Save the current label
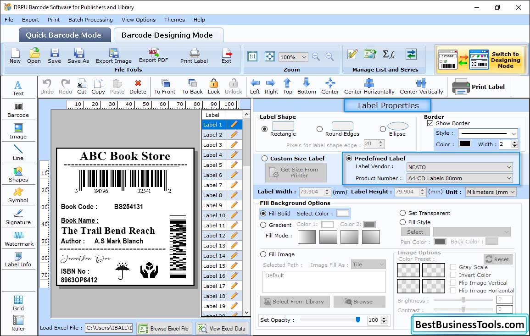The height and width of the screenshot is (336, 530). point(55,56)
